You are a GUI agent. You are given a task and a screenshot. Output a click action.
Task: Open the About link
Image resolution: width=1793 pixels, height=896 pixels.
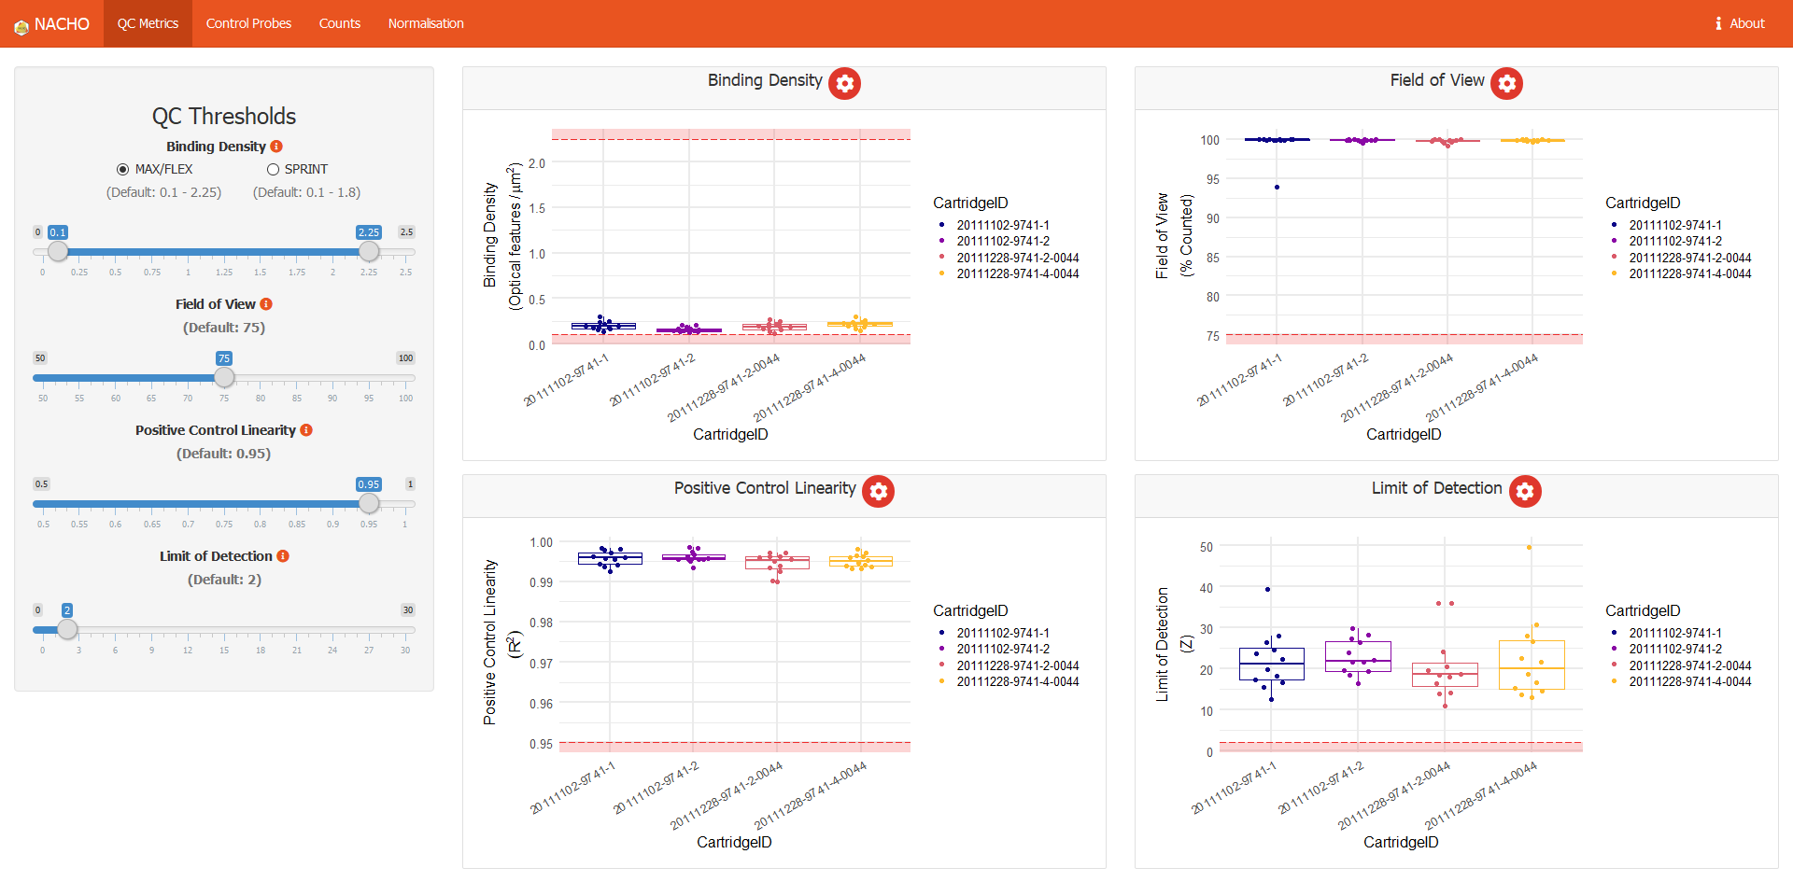click(x=1740, y=23)
